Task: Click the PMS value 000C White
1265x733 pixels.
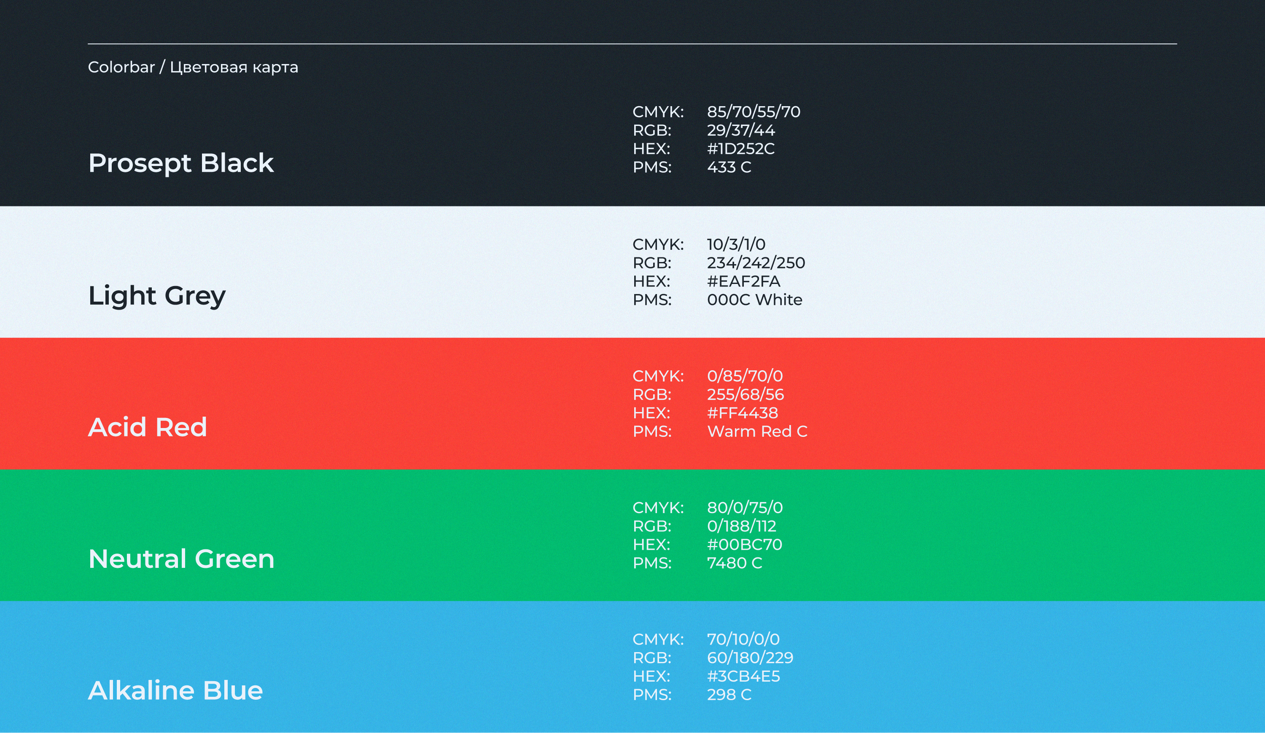Action: pyautogui.click(x=754, y=300)
